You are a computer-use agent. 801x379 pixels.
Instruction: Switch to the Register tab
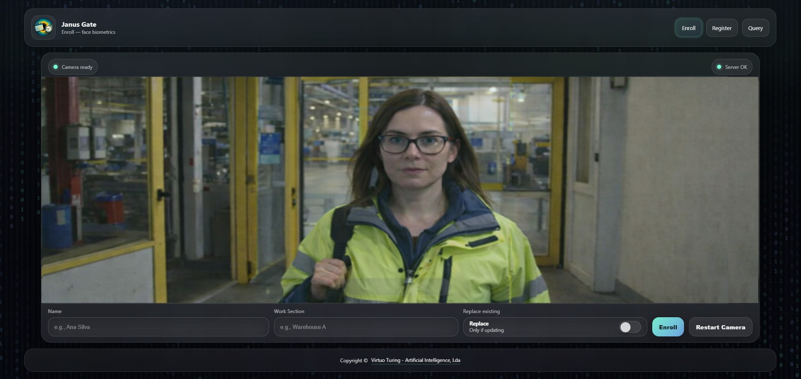(x=721, y=28)
